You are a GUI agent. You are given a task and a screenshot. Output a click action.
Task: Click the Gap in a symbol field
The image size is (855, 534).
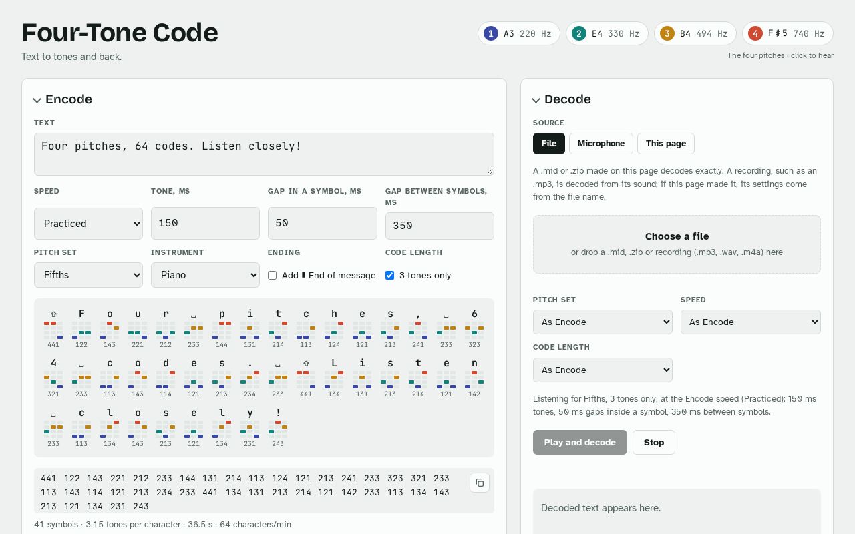[x=323, y=223]
